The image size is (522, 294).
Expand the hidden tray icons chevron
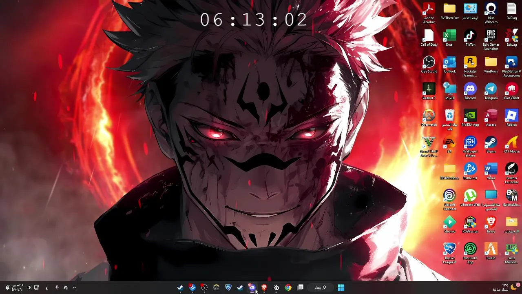point(74,287)
